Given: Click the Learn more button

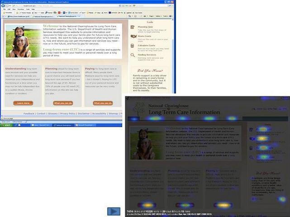Looking at the screenshot, I should [x=23, y=103].
